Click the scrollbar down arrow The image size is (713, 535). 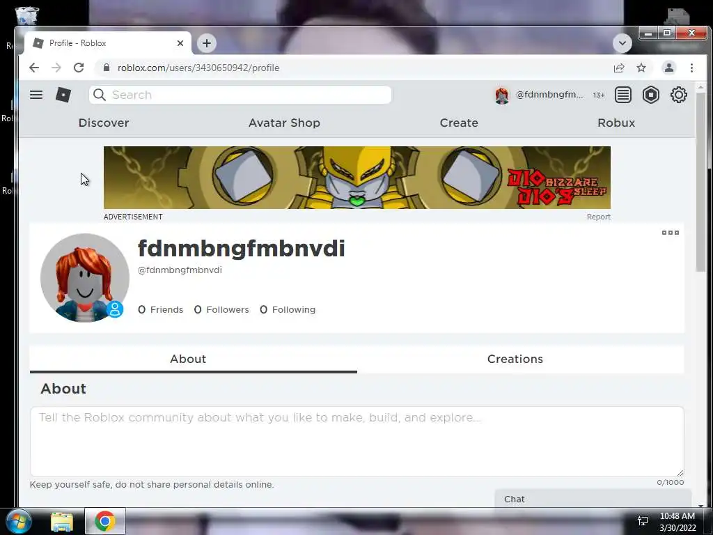point(700,505)
